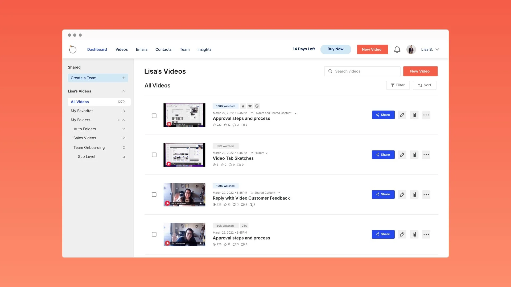Open more options for Video Tab Sketches

click(x=426, y=155)
